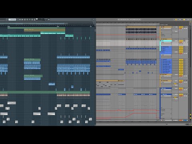Open upper 'Main Arp' track routing dropdown
Viewport: 192px width, 144px height.
coord(175,88)
